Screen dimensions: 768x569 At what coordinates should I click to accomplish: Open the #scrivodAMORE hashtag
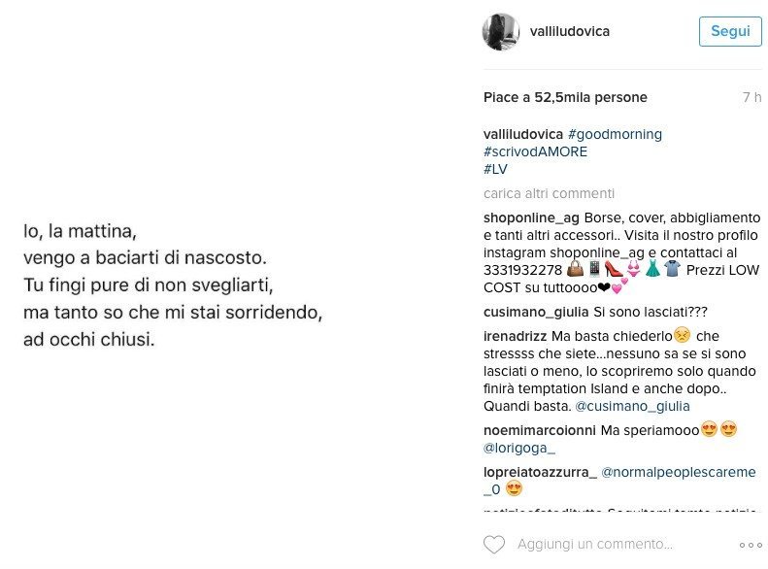coord(535,151)
